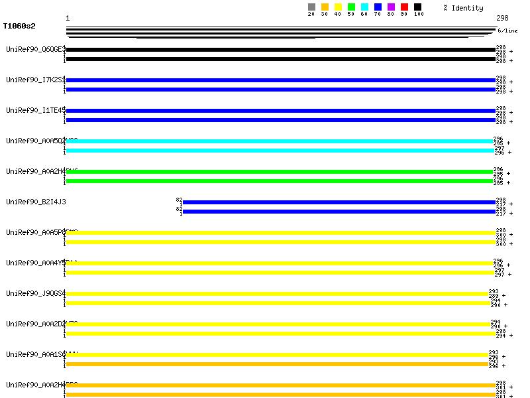Click the T1060s2 query name
Image resolution: width=530 pixels, height=398 pixels.
coord(19,27)
